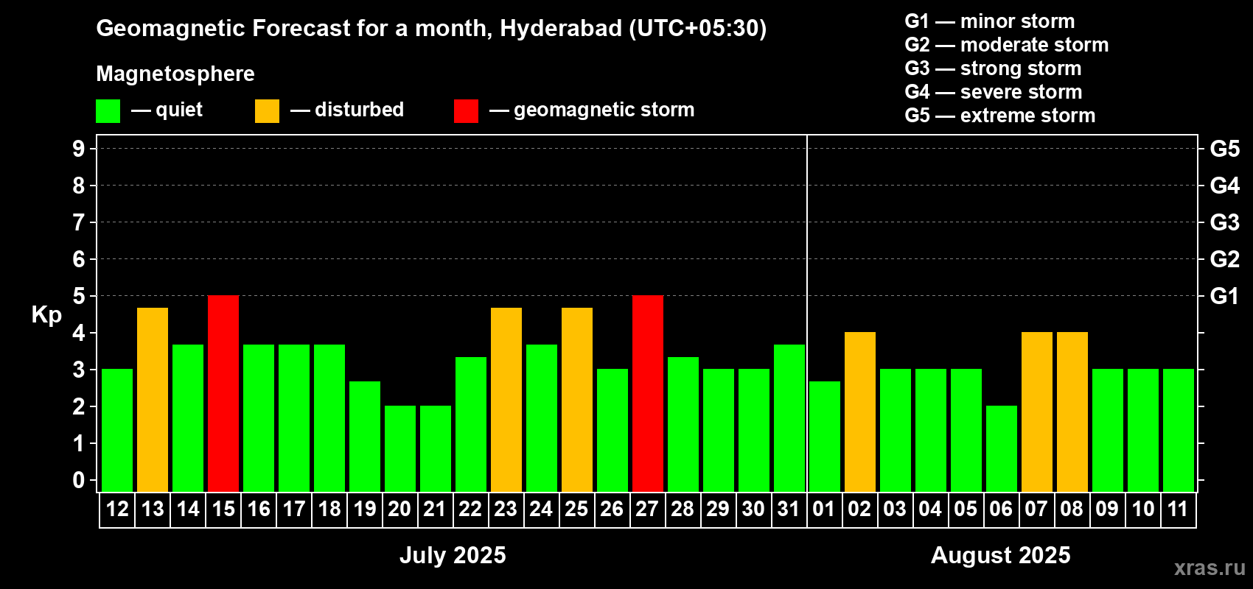This screenshot has width=1253, height=589.
Task: Click the date label 27
Action: point(647,509)
